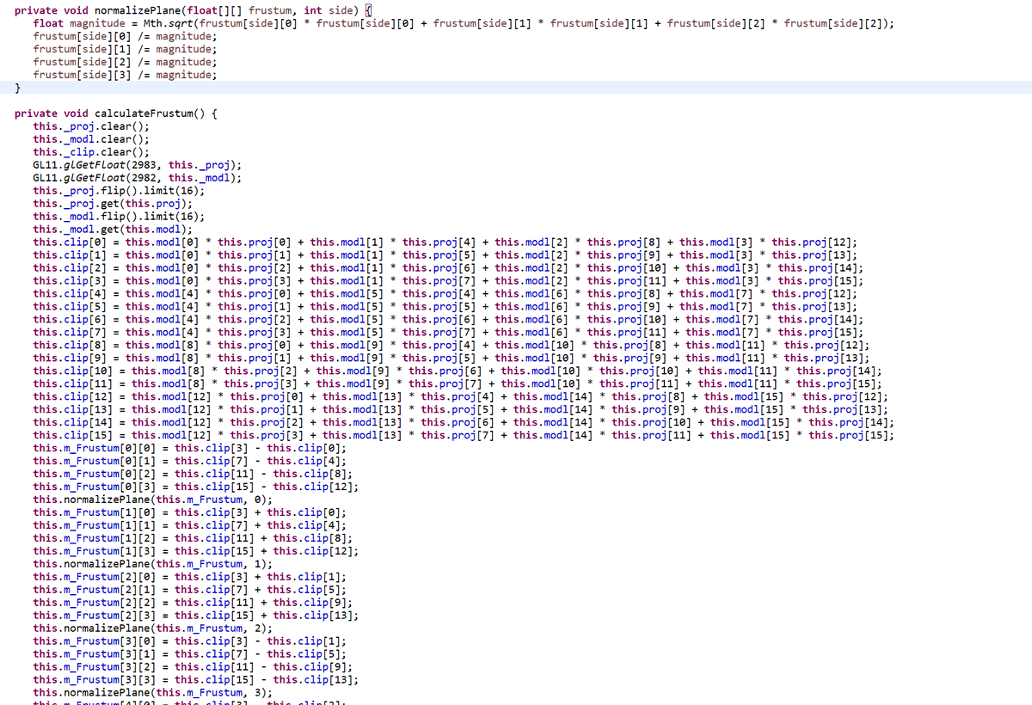Viewport: 1032px width, 705px height.
Task: Click the 'this.clip[13] =' assignment line
Action: (460, 409)
